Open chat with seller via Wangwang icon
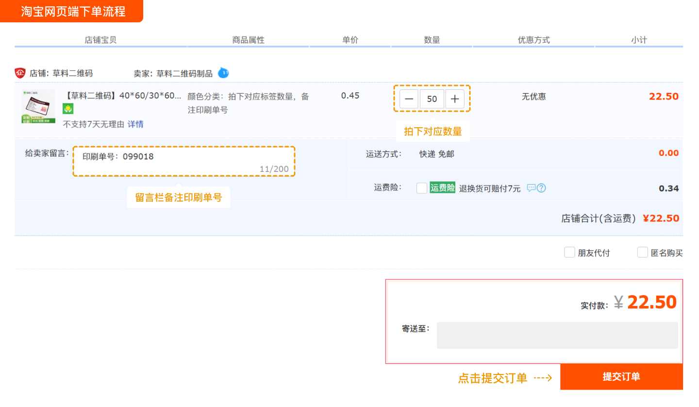Viewport: 699px width, 407px height. [223, 72]
